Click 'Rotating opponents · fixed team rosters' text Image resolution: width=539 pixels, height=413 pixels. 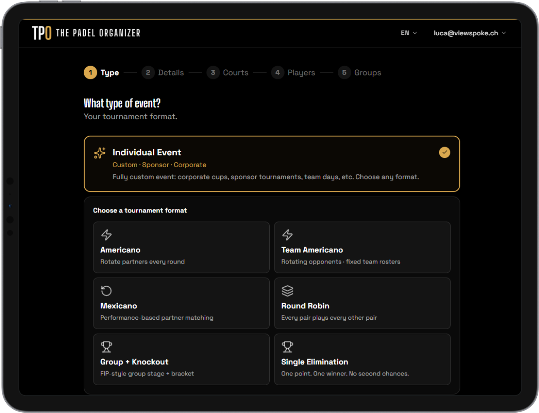click(x=341, y=262)
